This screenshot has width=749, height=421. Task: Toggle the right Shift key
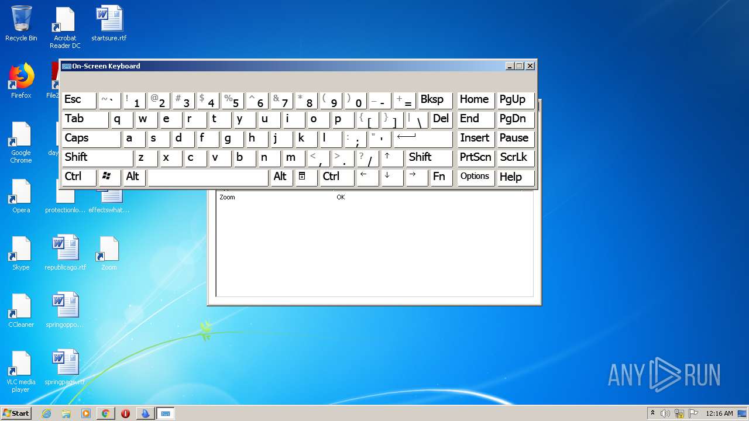click(430, 158)
